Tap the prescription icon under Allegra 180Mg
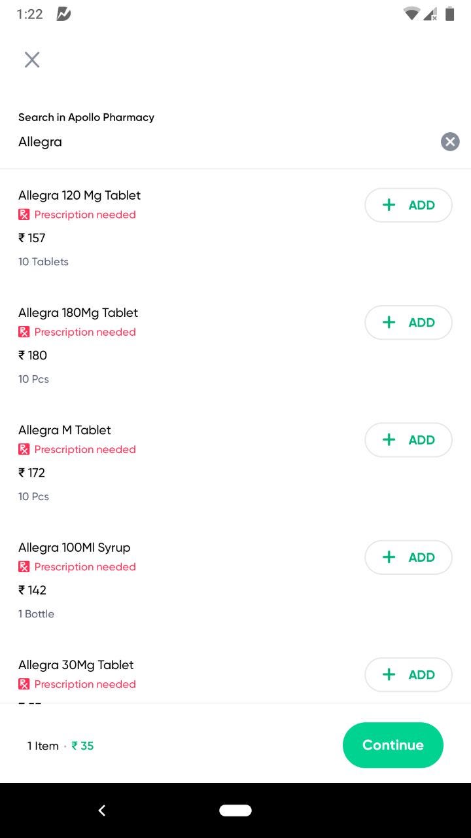Screen dimensions: 471x838 [x=24, y=332]
